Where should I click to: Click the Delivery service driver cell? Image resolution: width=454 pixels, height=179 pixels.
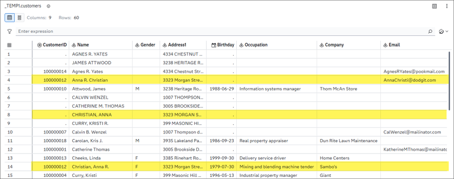pyautogui.click(x=277, y=158)
